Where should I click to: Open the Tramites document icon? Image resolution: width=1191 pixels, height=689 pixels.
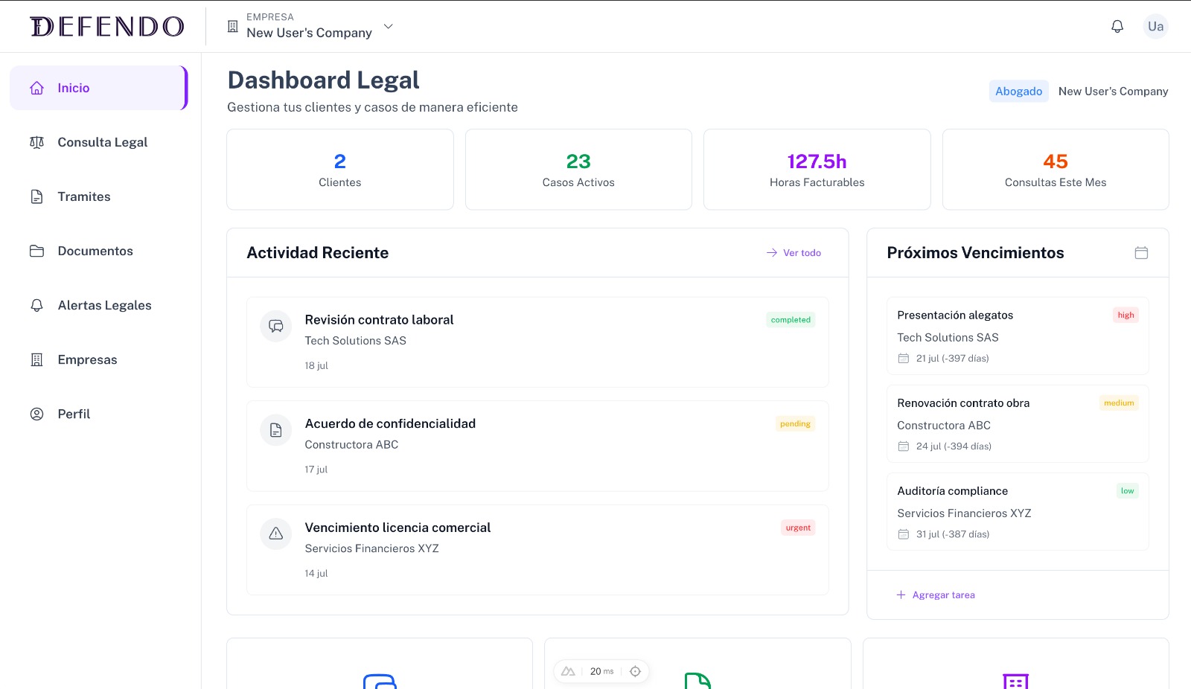[37, 196]
